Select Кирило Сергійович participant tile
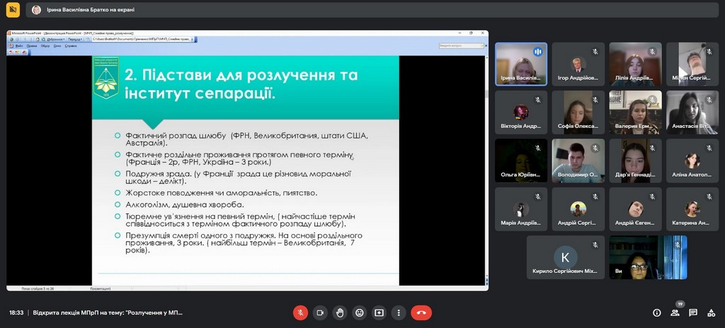Viewport: 725px width, 328px height. coord(565,257)
